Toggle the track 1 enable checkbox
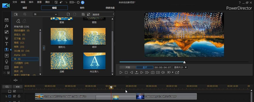Viewport: 254px width, 102px height. [14, 96]
